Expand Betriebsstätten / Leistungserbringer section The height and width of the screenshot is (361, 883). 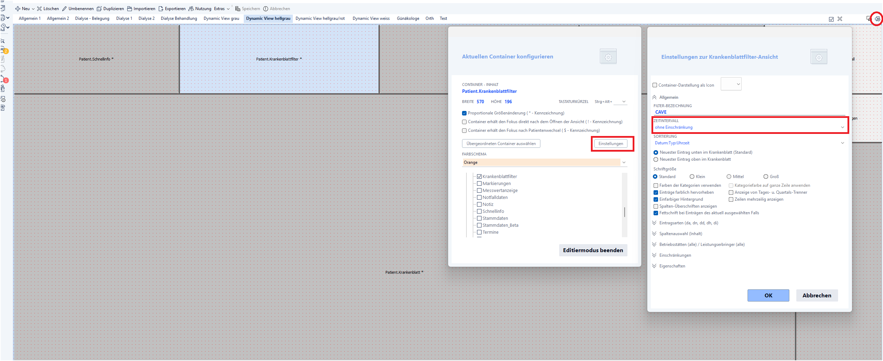[x=655, y=244]
